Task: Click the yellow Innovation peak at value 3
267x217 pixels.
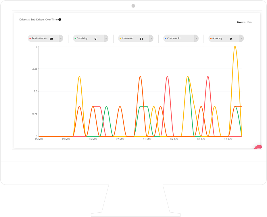Action: pos(235,46)
